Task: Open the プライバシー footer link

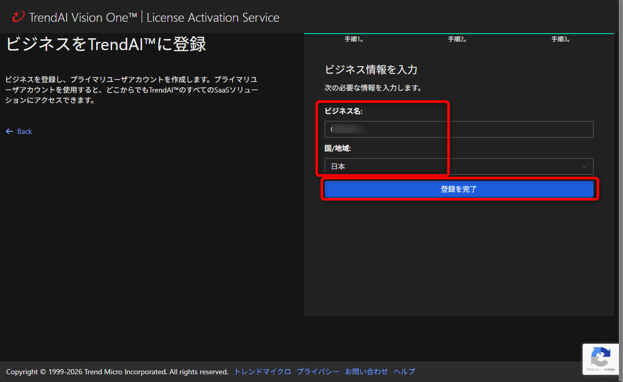Action: pos(317,371)
